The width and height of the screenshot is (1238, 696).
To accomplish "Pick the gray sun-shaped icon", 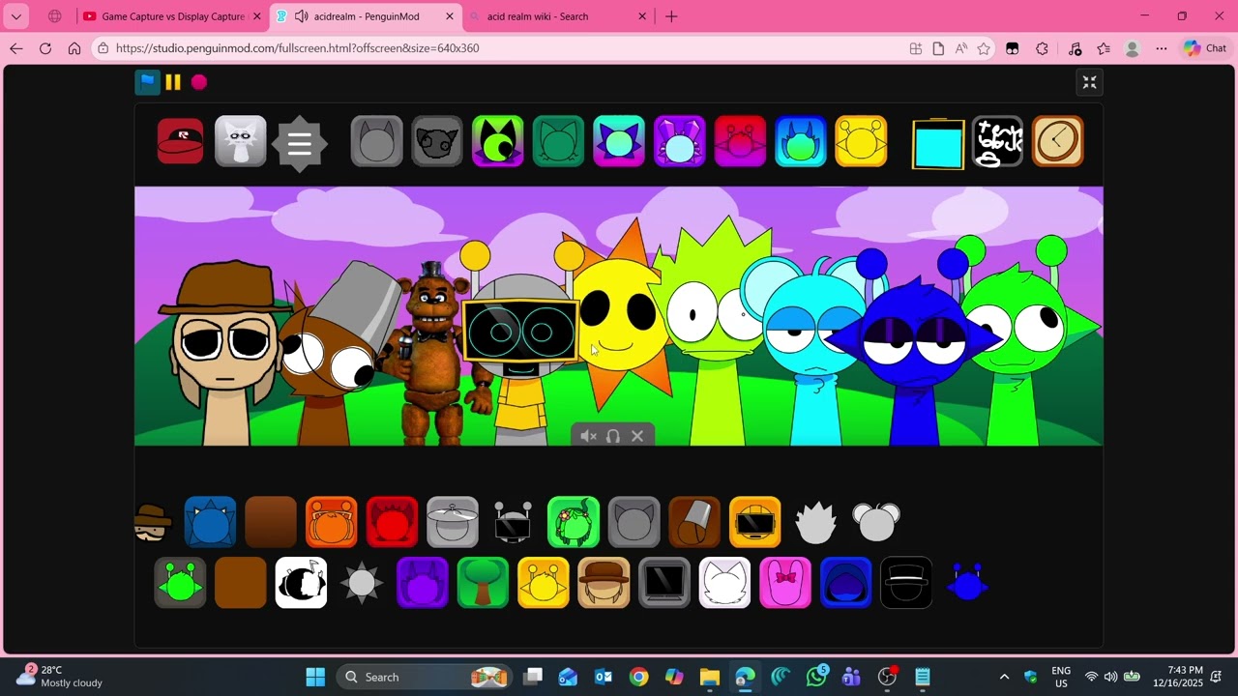I will coord(362,583).
